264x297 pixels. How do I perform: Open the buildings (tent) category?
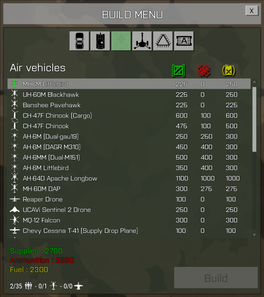(x=163, y=41)
